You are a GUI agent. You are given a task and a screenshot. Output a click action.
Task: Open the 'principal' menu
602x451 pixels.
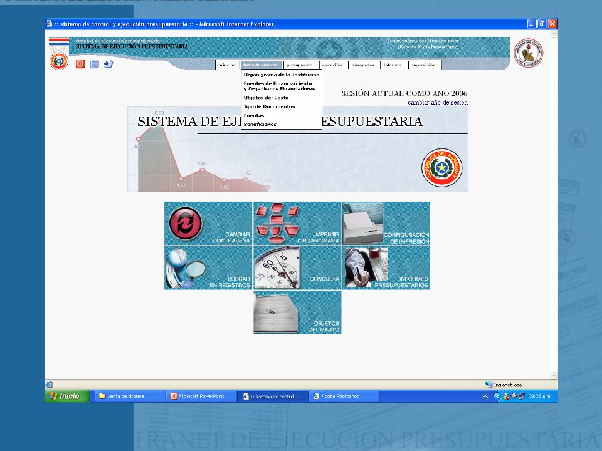(228, 65)
